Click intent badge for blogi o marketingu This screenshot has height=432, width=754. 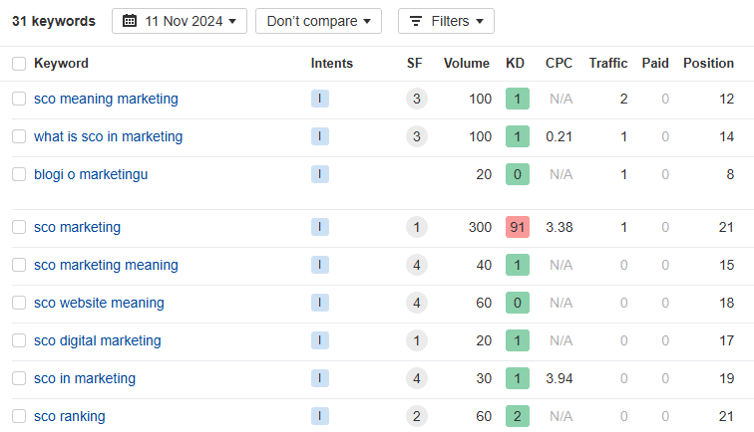(319, 174)
